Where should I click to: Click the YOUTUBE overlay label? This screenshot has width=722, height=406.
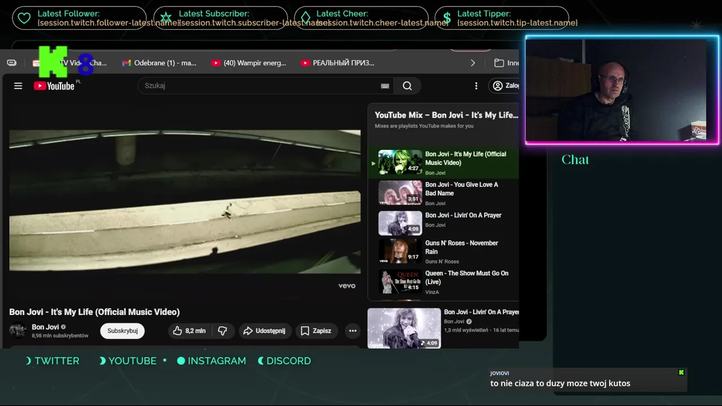133,361
